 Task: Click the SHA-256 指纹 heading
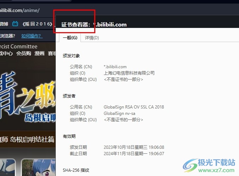[76, 170]
